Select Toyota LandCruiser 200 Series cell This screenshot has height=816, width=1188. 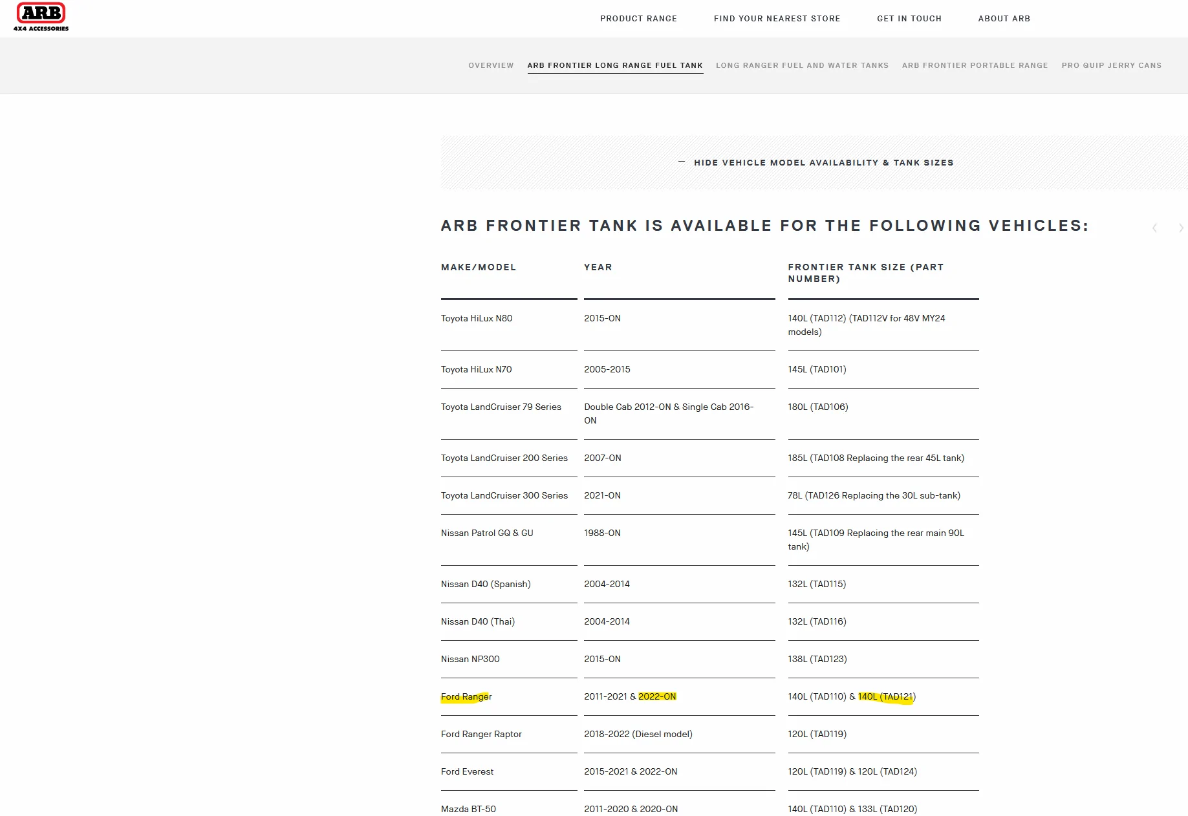click(x=504, y=458)
